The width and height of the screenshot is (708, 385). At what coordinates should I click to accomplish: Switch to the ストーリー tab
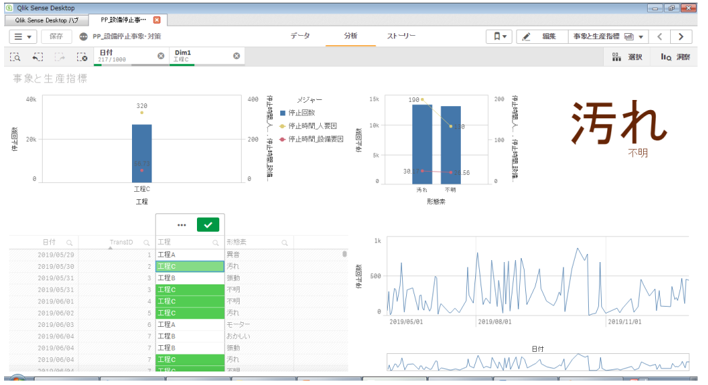401,36
